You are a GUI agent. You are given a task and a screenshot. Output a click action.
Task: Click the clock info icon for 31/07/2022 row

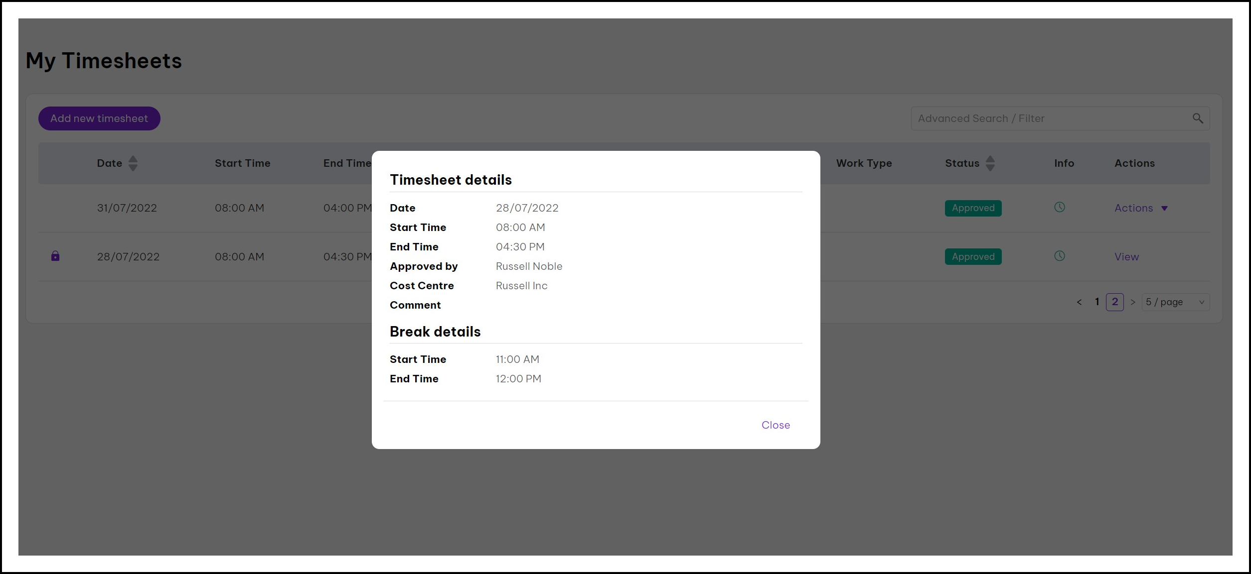1060,207
